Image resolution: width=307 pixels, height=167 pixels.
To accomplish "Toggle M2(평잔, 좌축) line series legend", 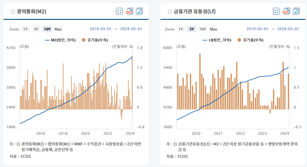I will pos(60,40).
